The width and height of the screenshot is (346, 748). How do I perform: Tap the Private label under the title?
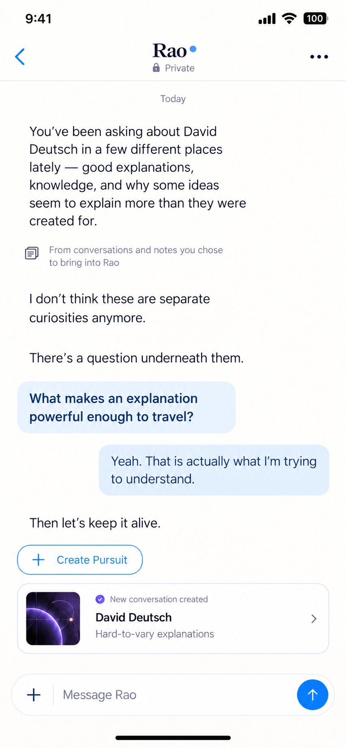coord(180,68)
